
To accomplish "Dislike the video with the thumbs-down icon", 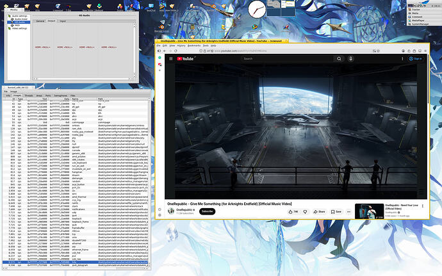I will [x=305, y=211].
